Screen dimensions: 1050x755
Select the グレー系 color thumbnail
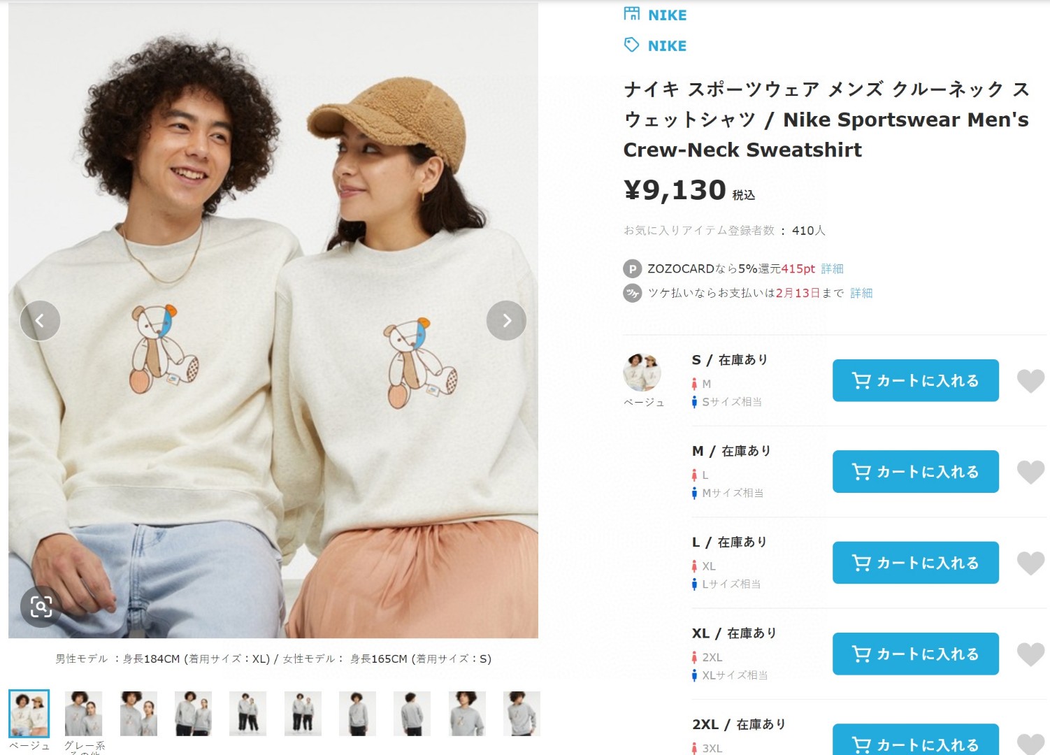tap(84, 714)
